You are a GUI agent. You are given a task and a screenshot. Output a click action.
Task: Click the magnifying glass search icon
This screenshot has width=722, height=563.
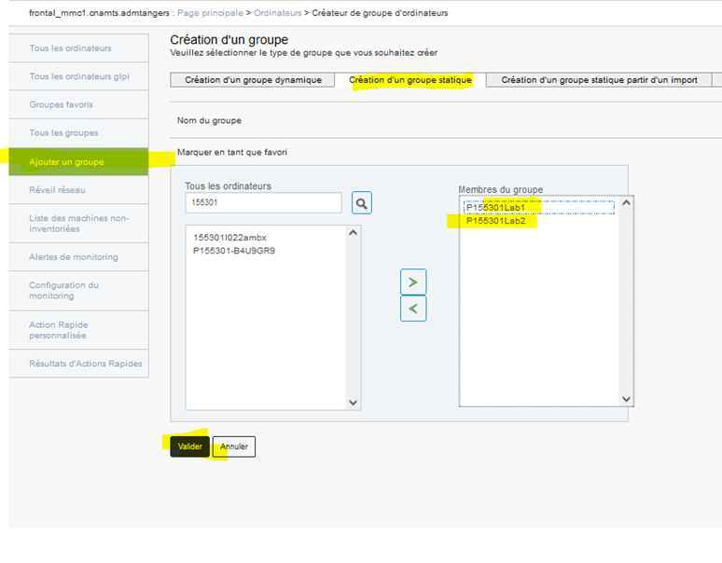(362, 203)
